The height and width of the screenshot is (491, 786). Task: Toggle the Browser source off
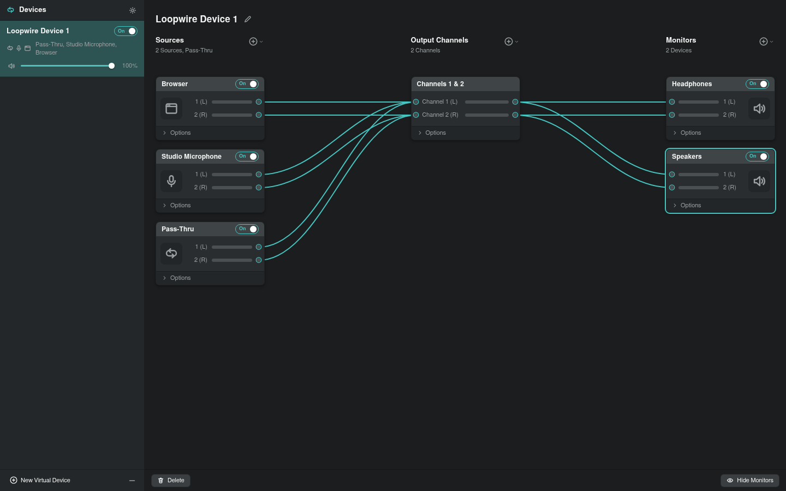click(x=247, y=84)
